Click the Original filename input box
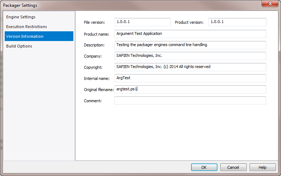The width and height of the screenshot is (281, 176). tap(190, 89)
